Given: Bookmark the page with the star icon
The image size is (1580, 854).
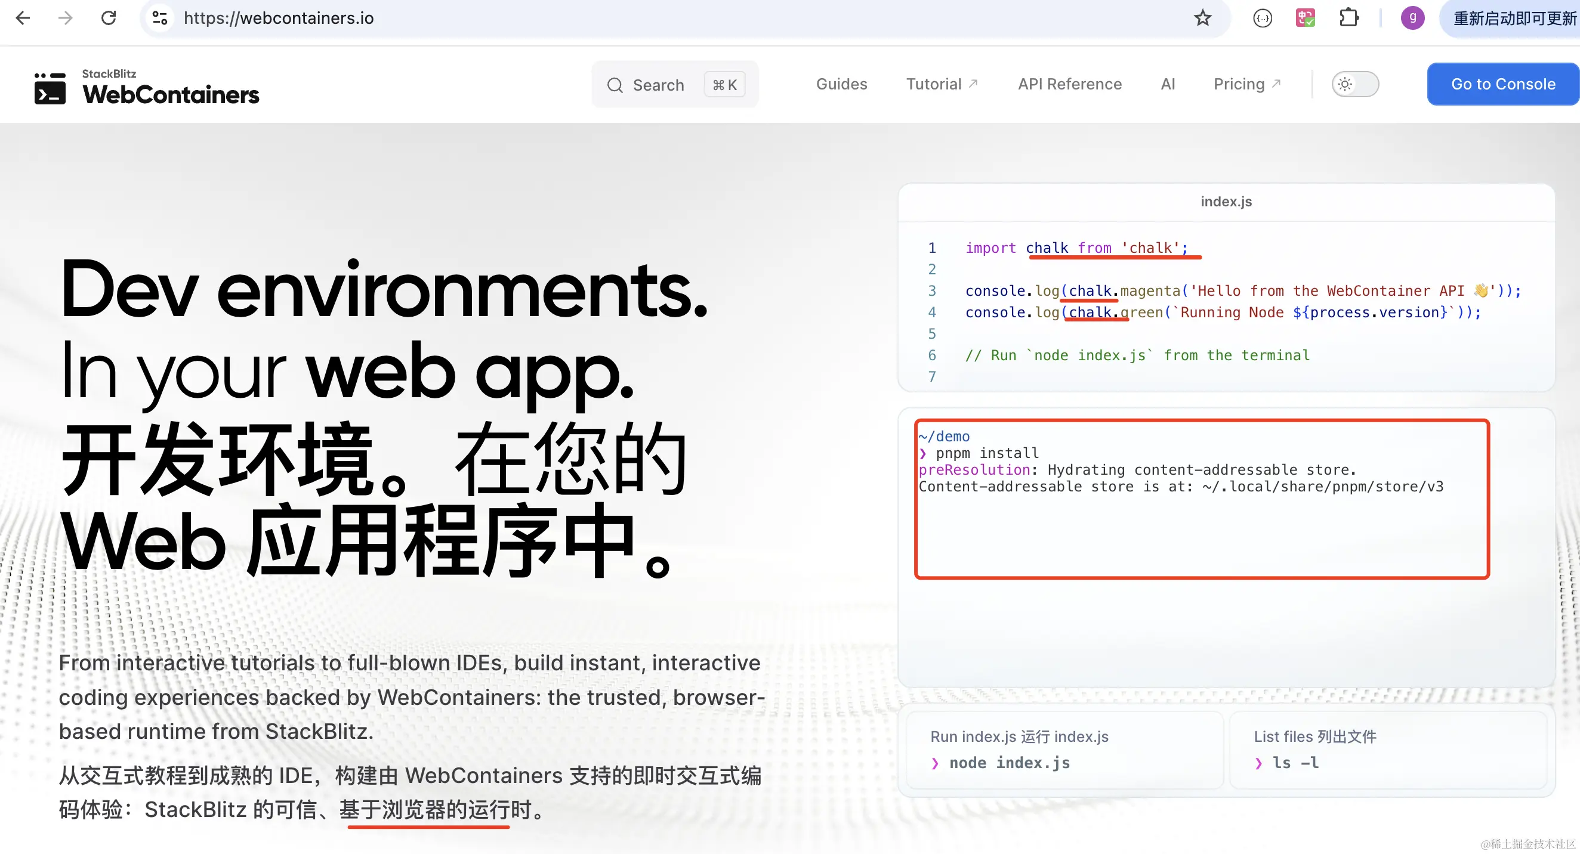Looking at the screenshot, I should point(1203,18).
